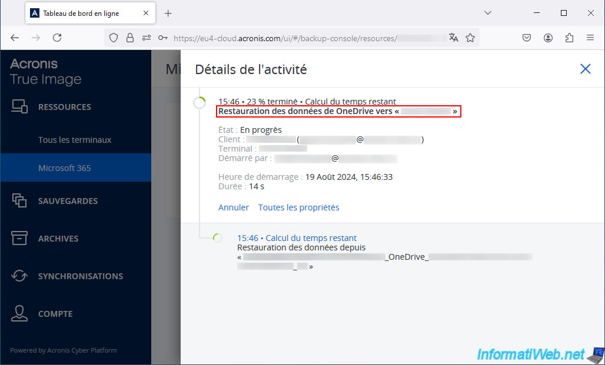This screenshot has width=605, height=365.
Task: Close the Détails de l'activité panel
Action: [x=586, y=69]
